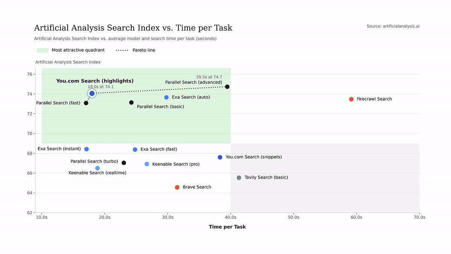Click the 'You.com Search (highlights)' bold label
Viewport: 451px width, 254px height.
pyautogui.click(x=95, y=81)
